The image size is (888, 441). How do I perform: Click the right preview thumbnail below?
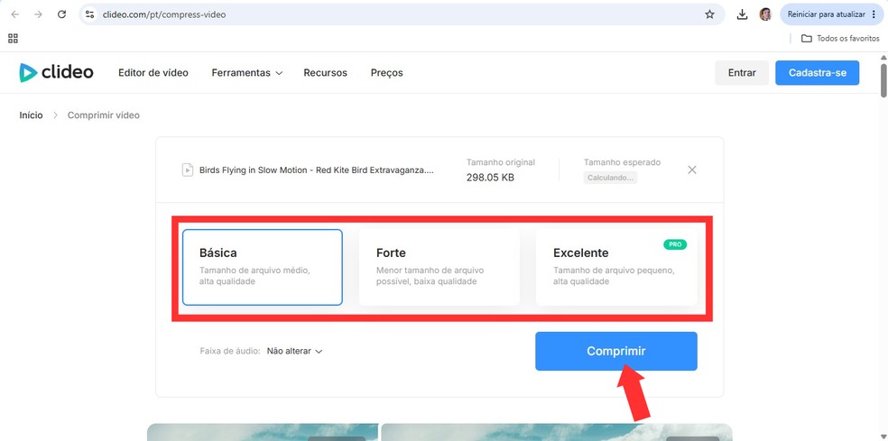(557, 432)
